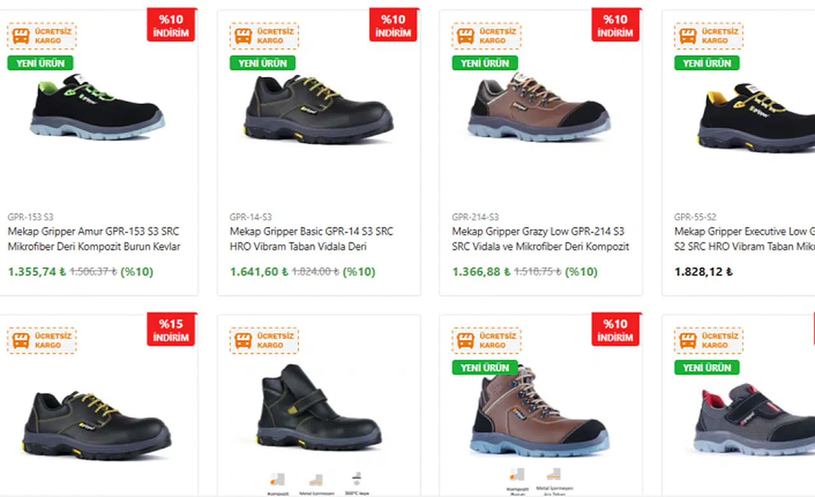Viewport: 815px width, 497px height.
Task: Click Yeni Ürün badge on GPR-214-S3 card
Action: pos(485,63)
